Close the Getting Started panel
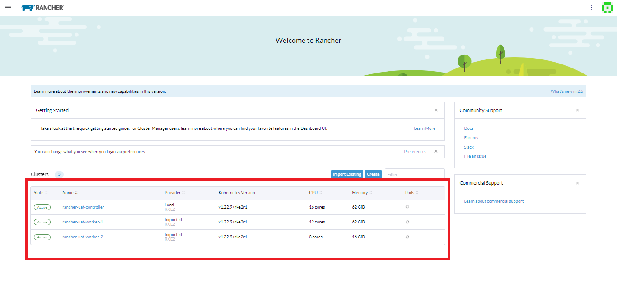The image size is (617, 296). coord(436,110)
